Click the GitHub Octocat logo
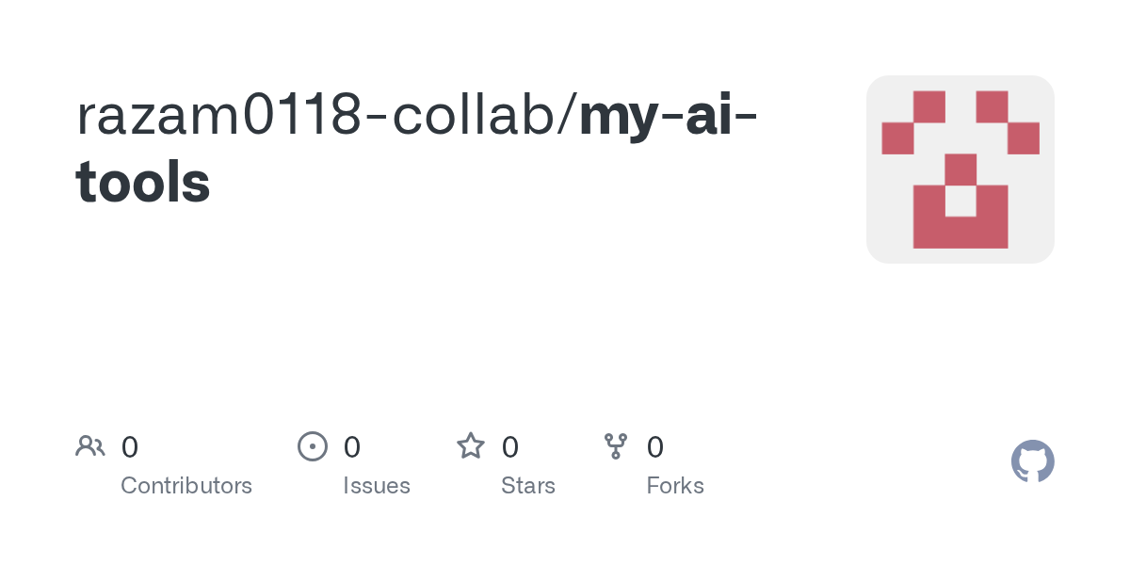This screenshot has width=1130, height=565. [1032, 462]
